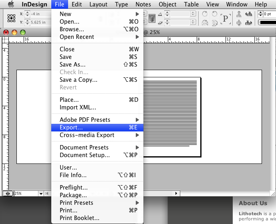Choose Document Setup... menu entry
The image size is (276, 224).
[97, 155]
